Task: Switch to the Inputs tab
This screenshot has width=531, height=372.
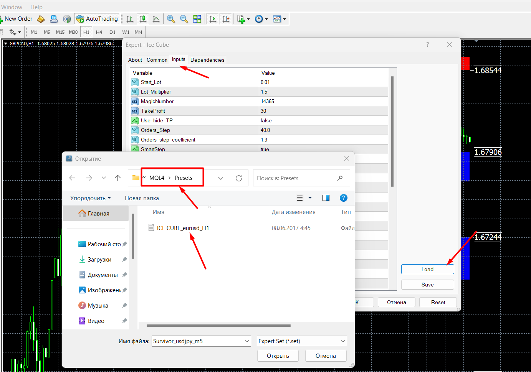Action: click(x=179, y=59)
